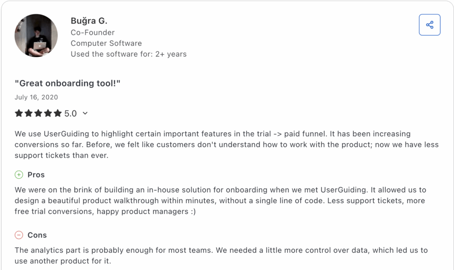Image resolution: width=454 pixels, height=270 pixels.
Task: Click the 5.0 rating value display
Action: tap(71, 113)
